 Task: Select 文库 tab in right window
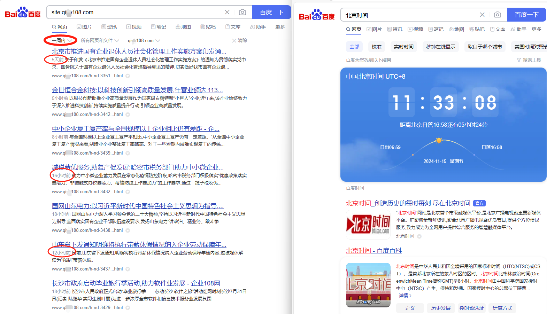coord(498,29)
